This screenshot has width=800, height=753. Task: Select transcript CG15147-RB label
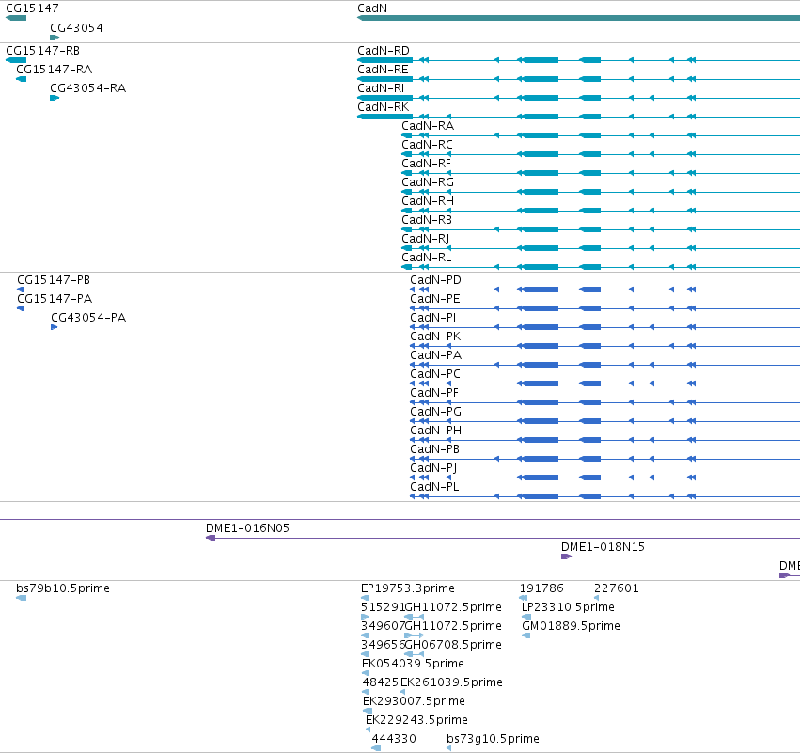[43, 51]
